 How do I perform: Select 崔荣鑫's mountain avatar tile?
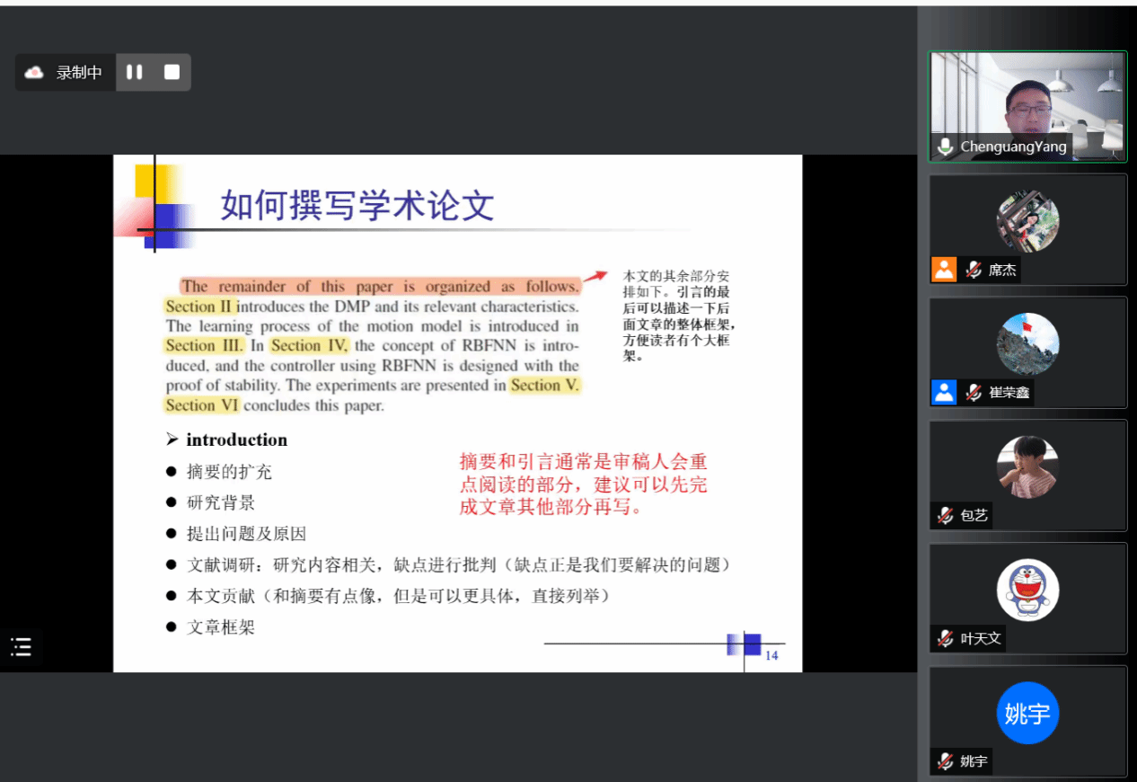(x=1027, y=344)
